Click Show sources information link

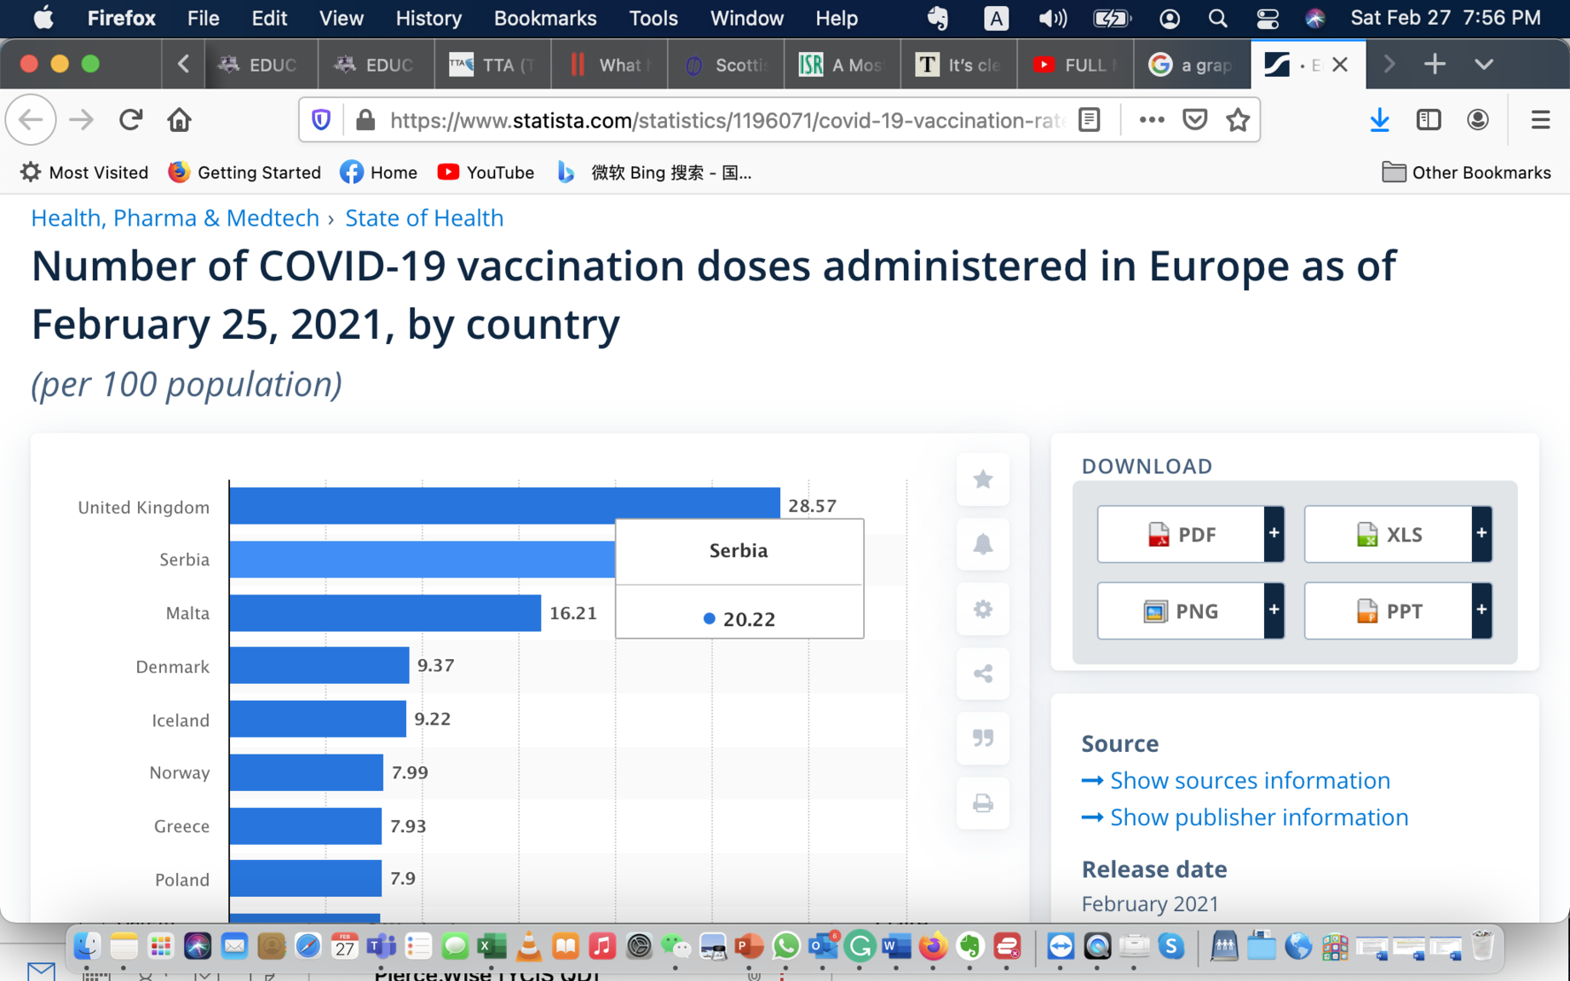[1249, 780]
